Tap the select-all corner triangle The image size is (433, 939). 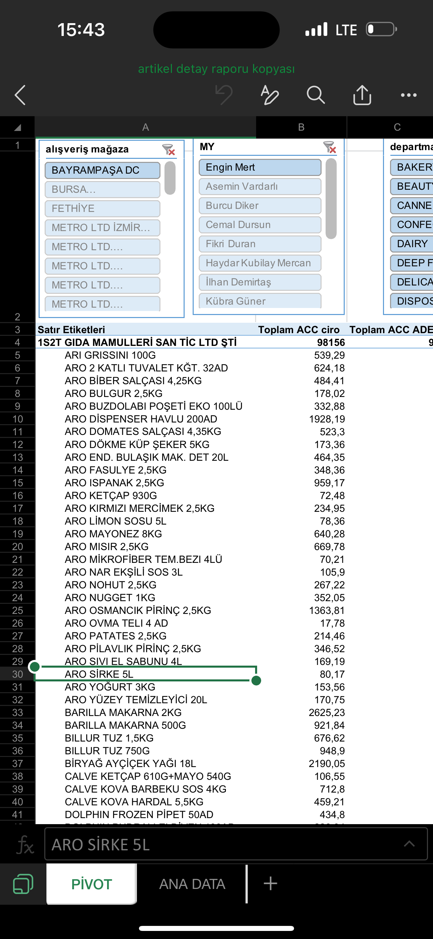[x=17, y=127]
